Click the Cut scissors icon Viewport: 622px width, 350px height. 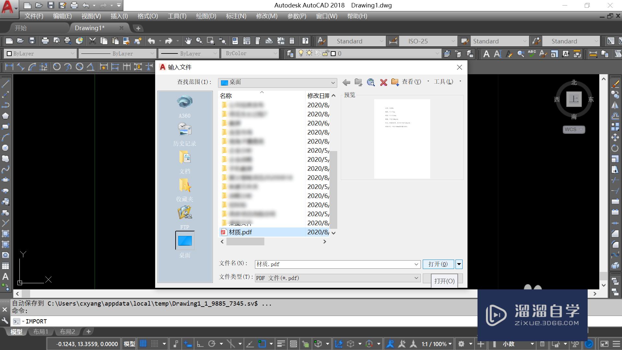[x=93, y=41]
